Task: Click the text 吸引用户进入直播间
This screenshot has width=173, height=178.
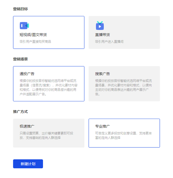Action: click(109, 42)
